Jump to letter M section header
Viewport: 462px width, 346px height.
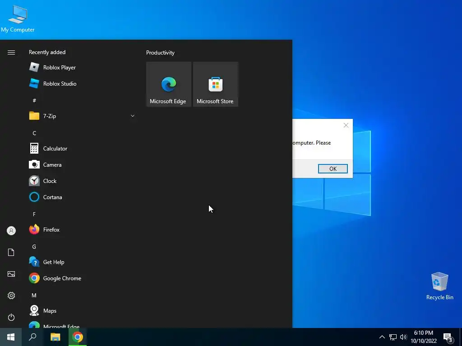tap(34, 295)
